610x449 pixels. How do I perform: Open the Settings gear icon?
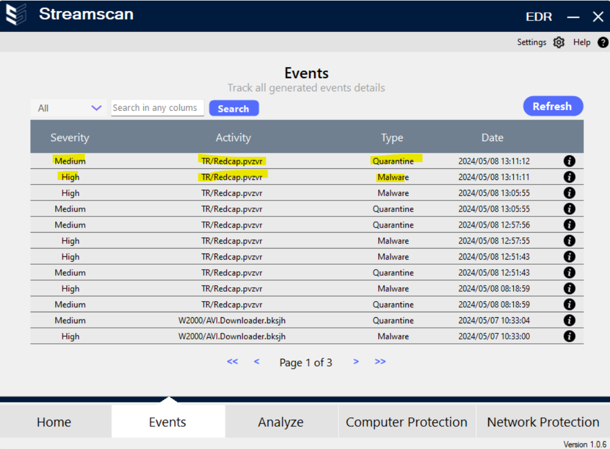(559, 42)
